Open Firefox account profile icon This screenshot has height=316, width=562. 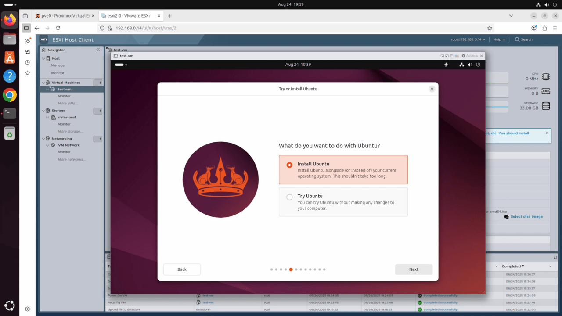[x=534, y=28]
